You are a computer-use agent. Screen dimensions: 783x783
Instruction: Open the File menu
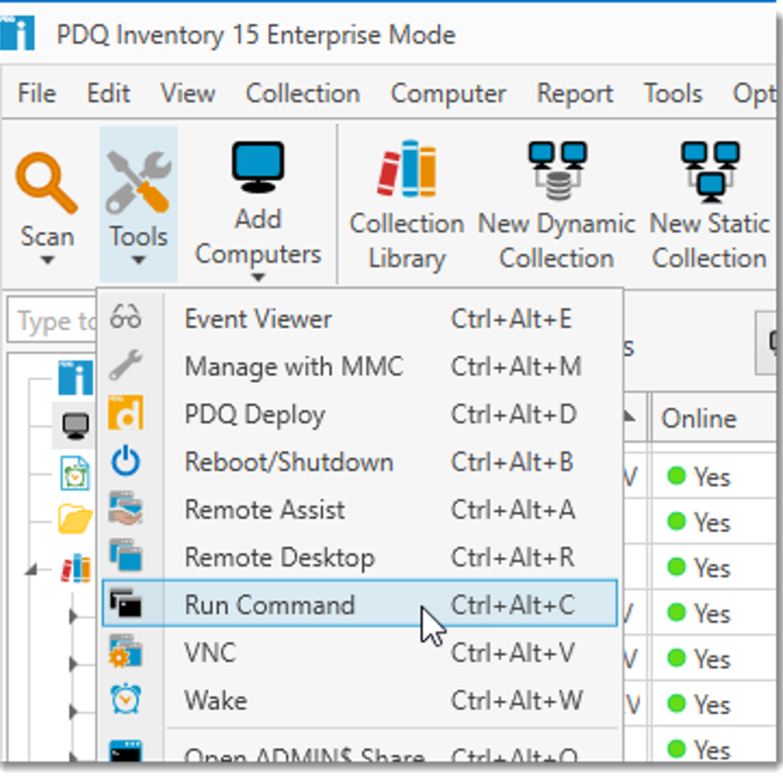click(37, 93)
